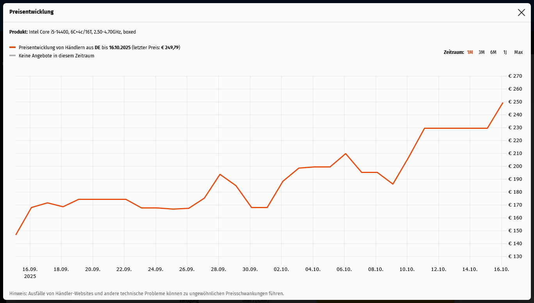The height and width of the screenshot is (303, 534).
Task: Click the price dip at 09.10.
Action: (x=393, y=184)
